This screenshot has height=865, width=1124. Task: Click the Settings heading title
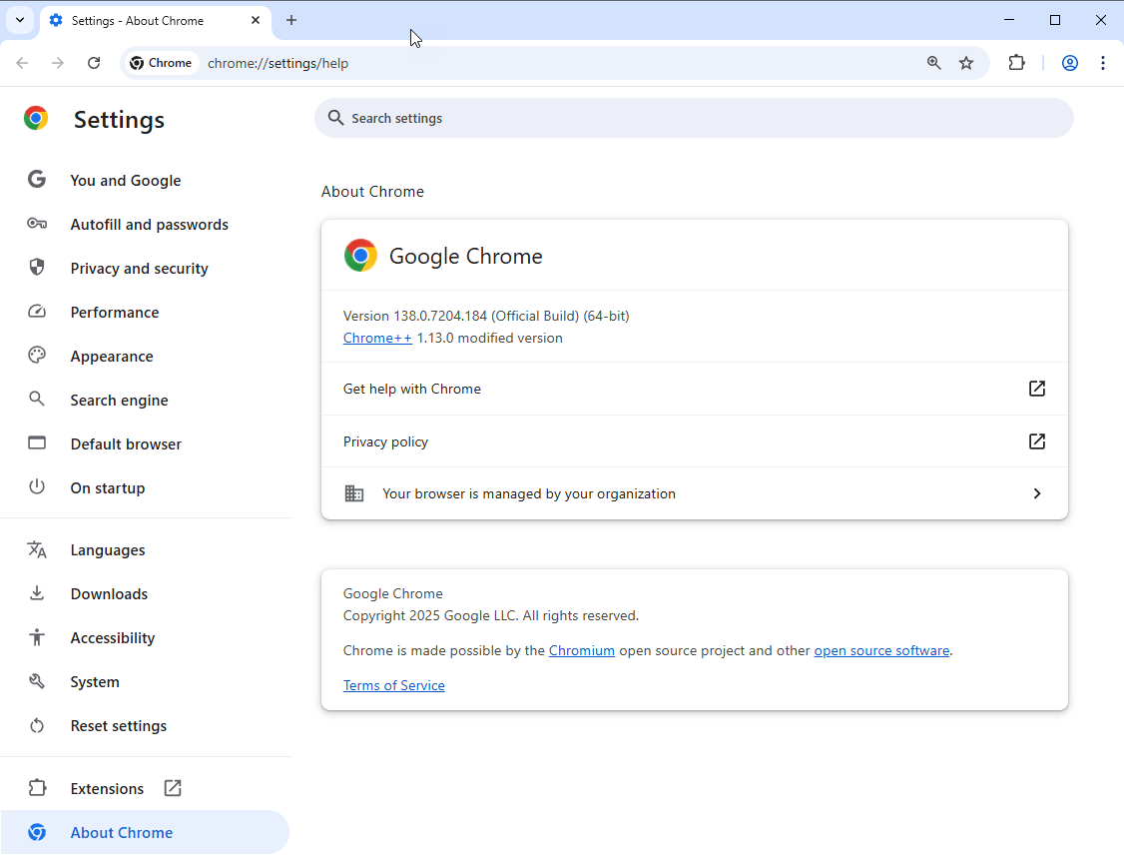pos(119,120)
